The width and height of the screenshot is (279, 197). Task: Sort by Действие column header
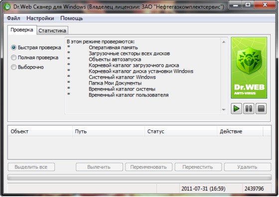(x=240, y=131)
